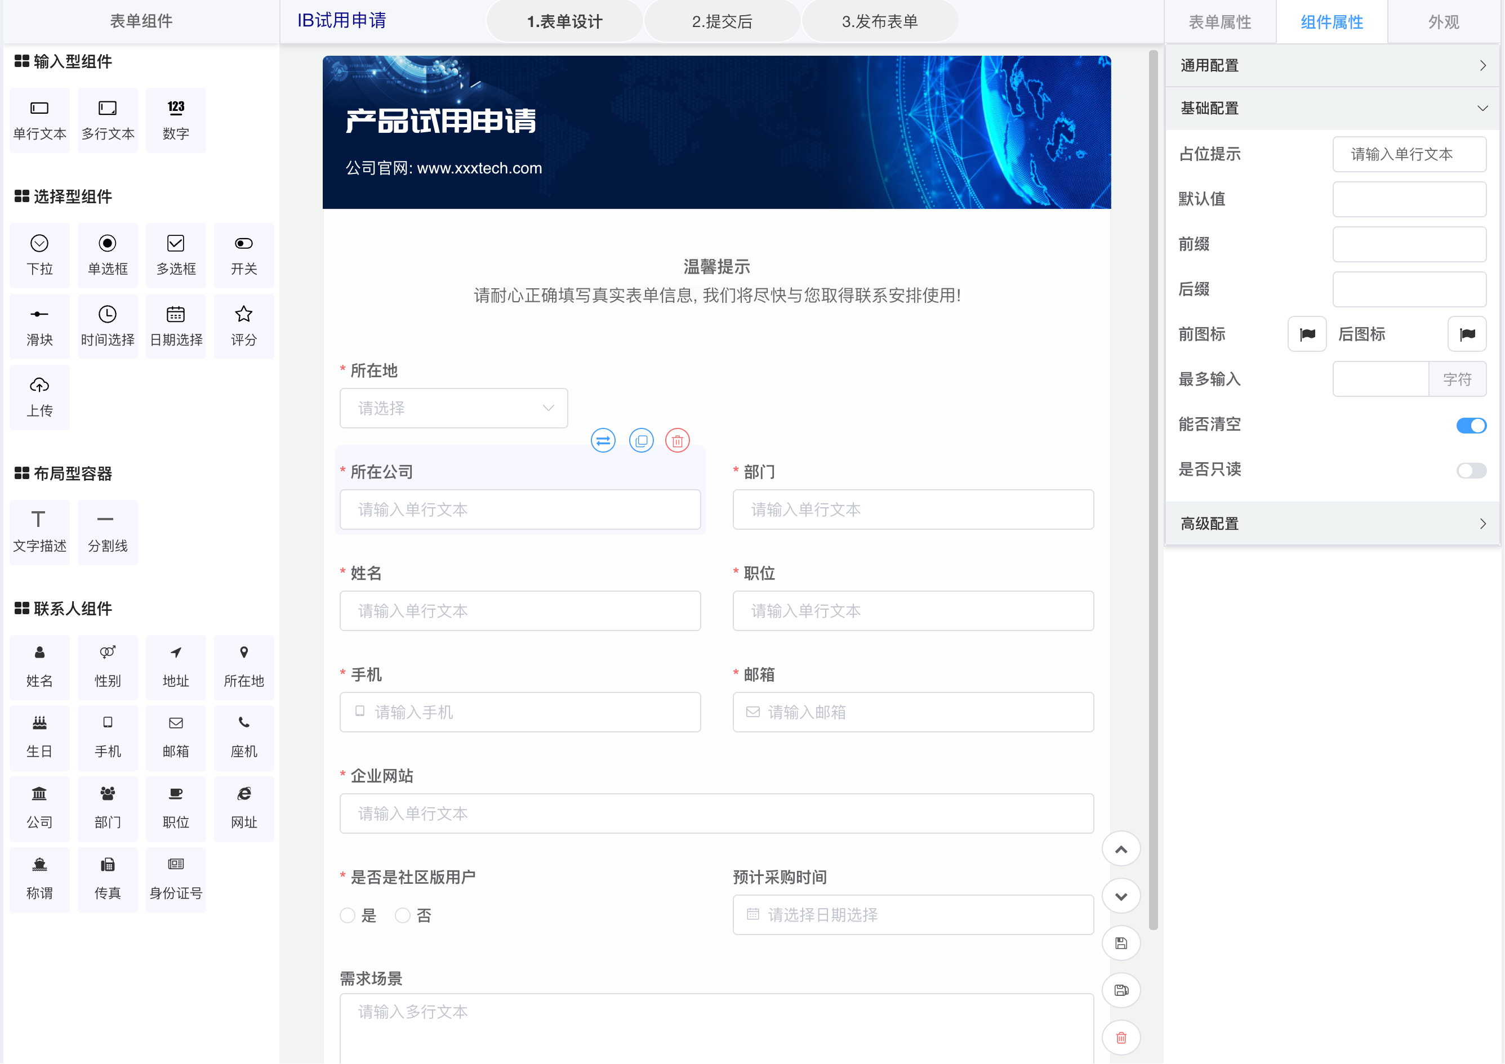This screenshot has width=1505, height=1064.
Task: Open the 所在地 请选择 dropdown
Action: [x=453, y=408]
